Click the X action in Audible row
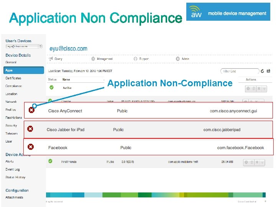This screenshot has height=207, width=276. tap(259, 89)
